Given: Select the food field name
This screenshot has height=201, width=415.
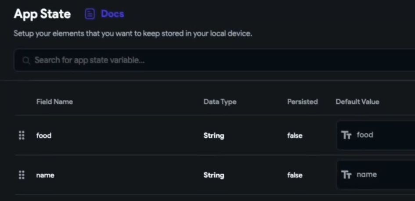Looking at the screenshot, I should point(44,135).
